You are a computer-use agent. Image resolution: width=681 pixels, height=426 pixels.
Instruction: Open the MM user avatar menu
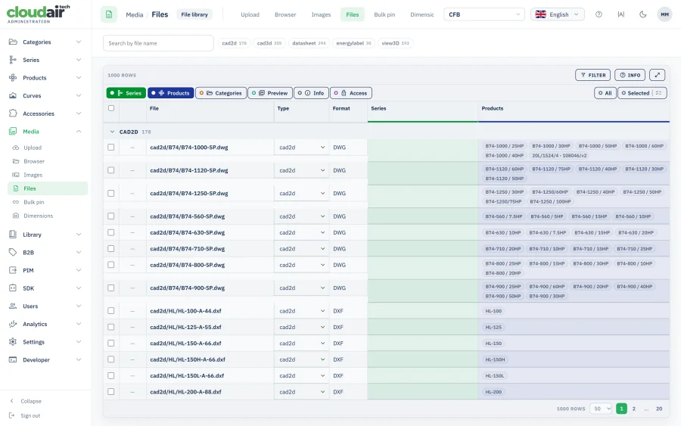point(665,14)
